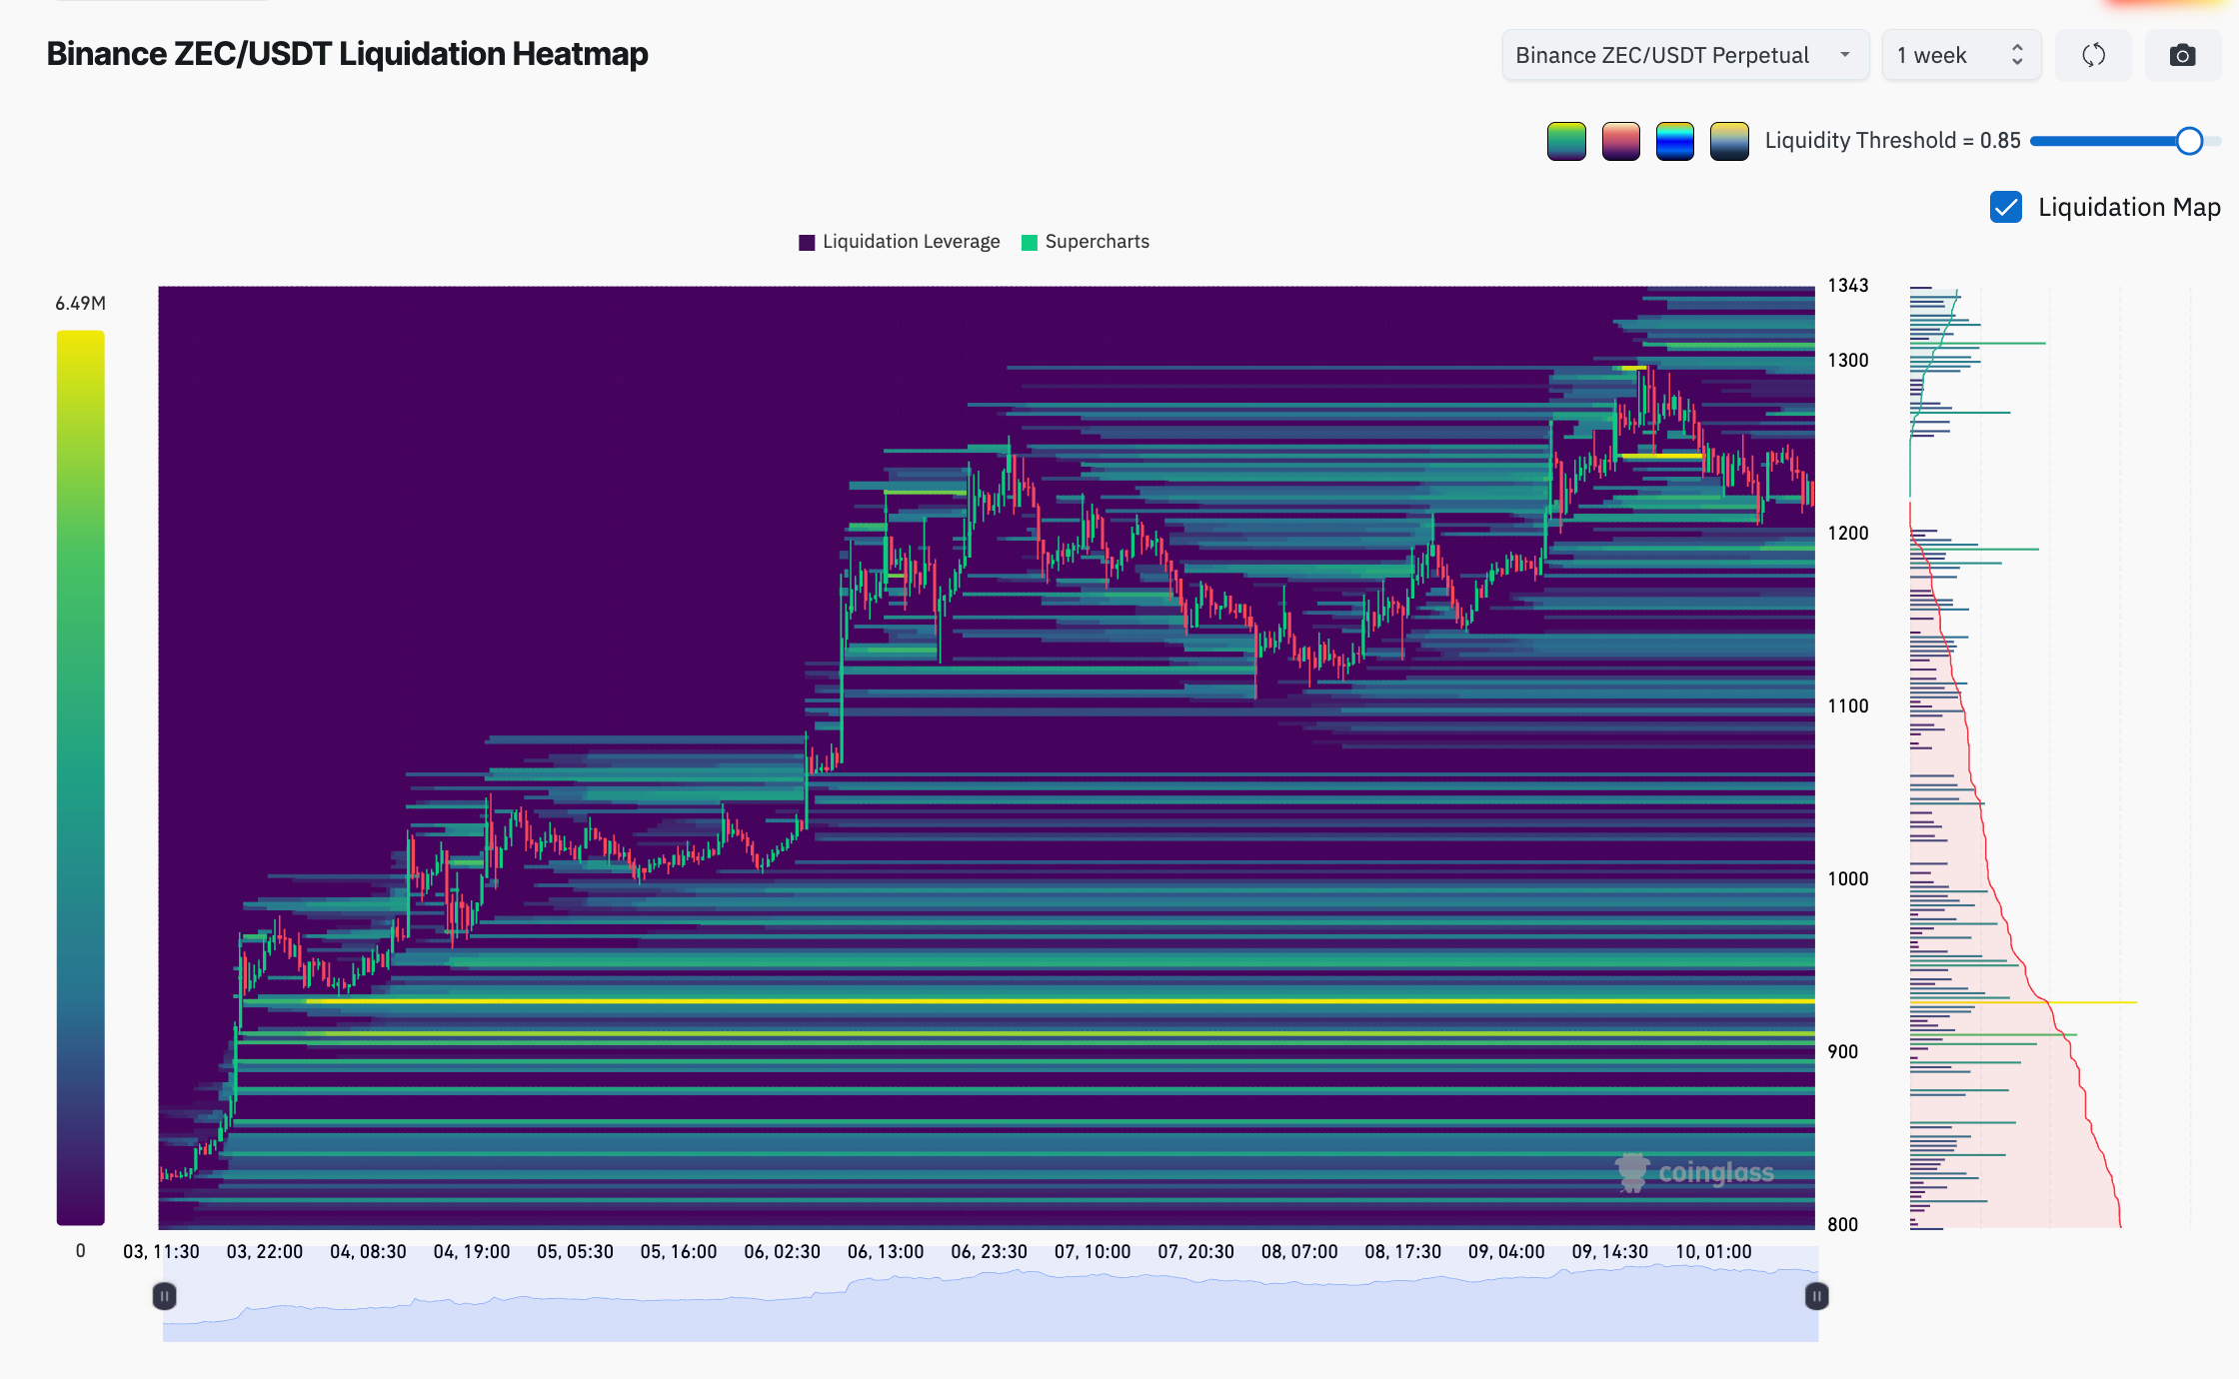Click the stepper arrows on the 1 week selector
The height and width of the screenshot is (1379, 2239).
coord(2017,55)
